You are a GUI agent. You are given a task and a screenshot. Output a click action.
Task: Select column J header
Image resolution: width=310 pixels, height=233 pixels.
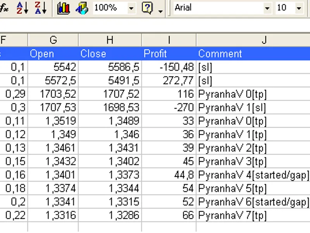click(x=253, y=40)
